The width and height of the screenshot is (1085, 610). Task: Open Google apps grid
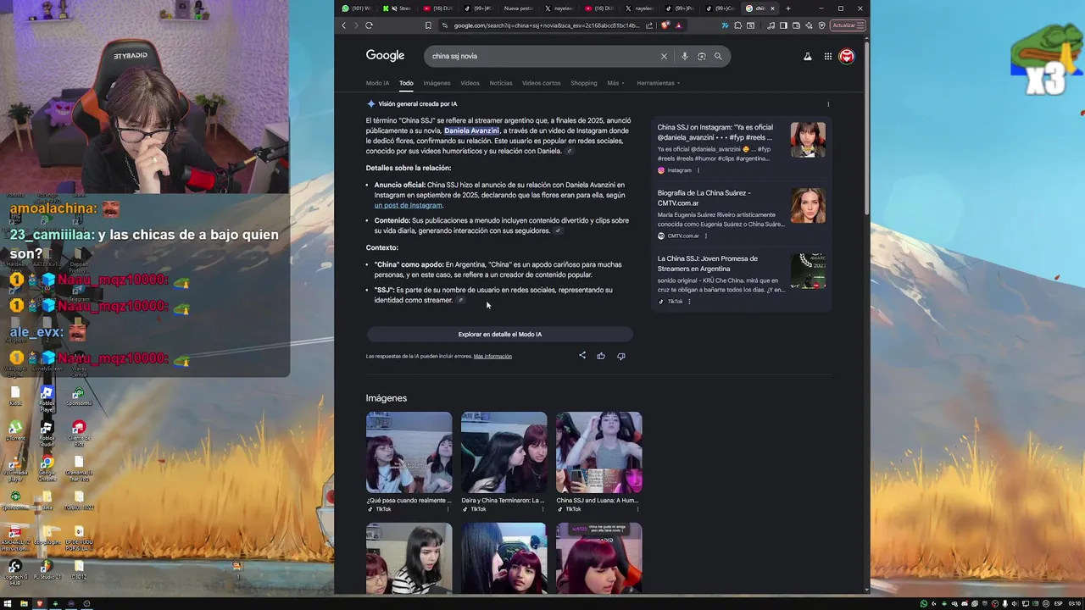pyautogui.click(x=828, y=56)
